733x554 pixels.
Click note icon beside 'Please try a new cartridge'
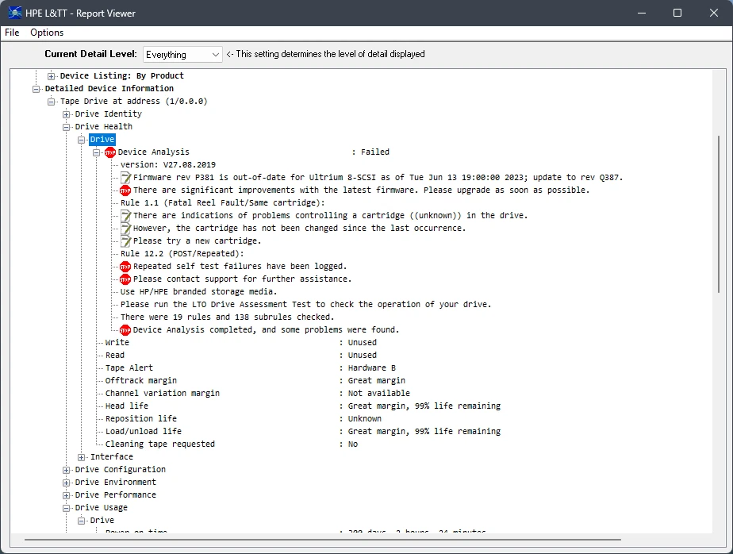126,240
